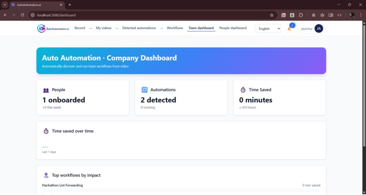Viewport: 366px width, 195px height.
Task: Open the browser Extensions puzzle icon
Action: 301,15
